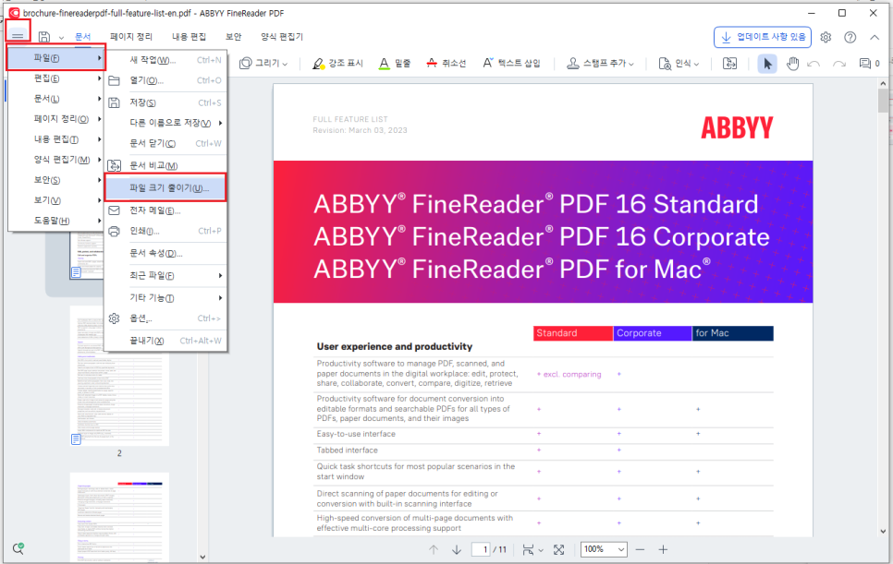Select the arrow pointer tool

tap(767, 63)
